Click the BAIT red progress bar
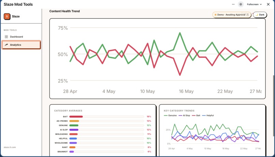The image size is (275, 157). 76,117
